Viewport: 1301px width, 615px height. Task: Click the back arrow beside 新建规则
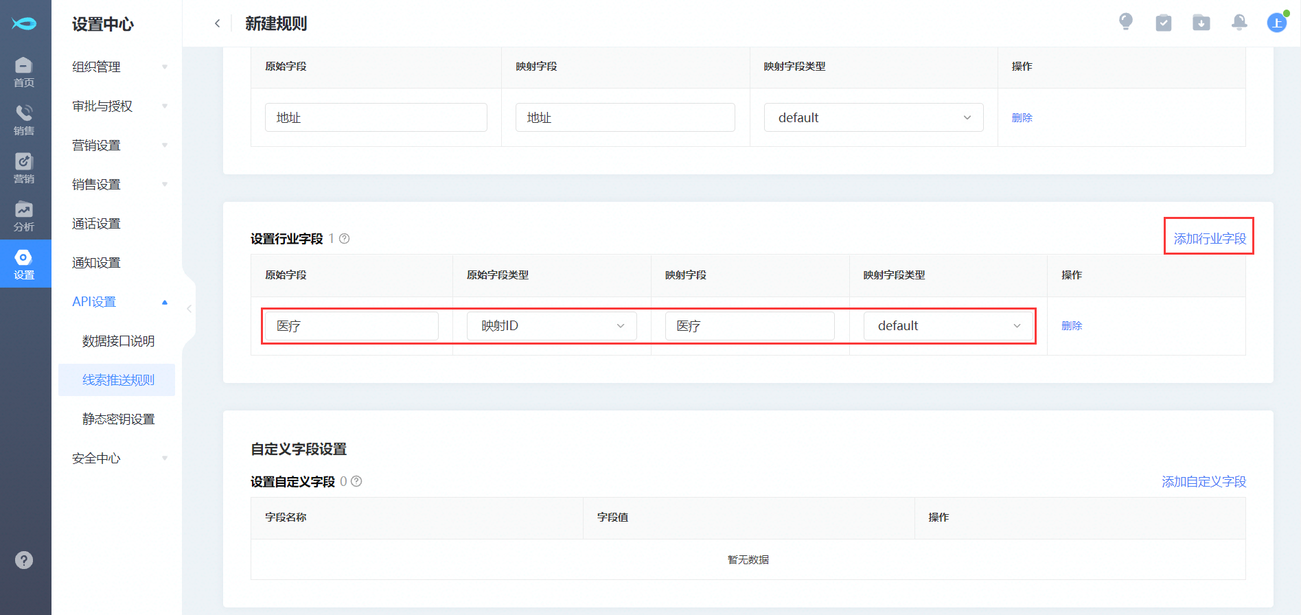pyautogui.click(x=218, y=23)
